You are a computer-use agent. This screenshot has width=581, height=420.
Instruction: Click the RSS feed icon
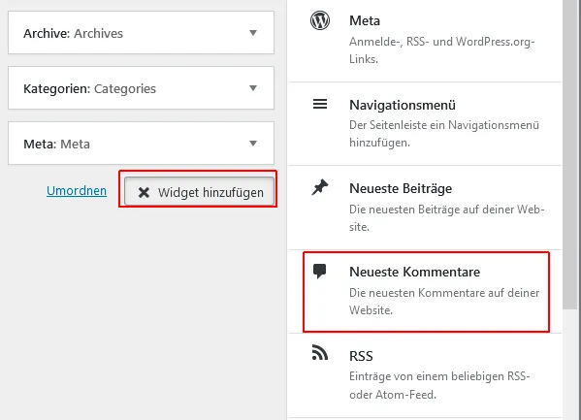[x=320, y=352]
